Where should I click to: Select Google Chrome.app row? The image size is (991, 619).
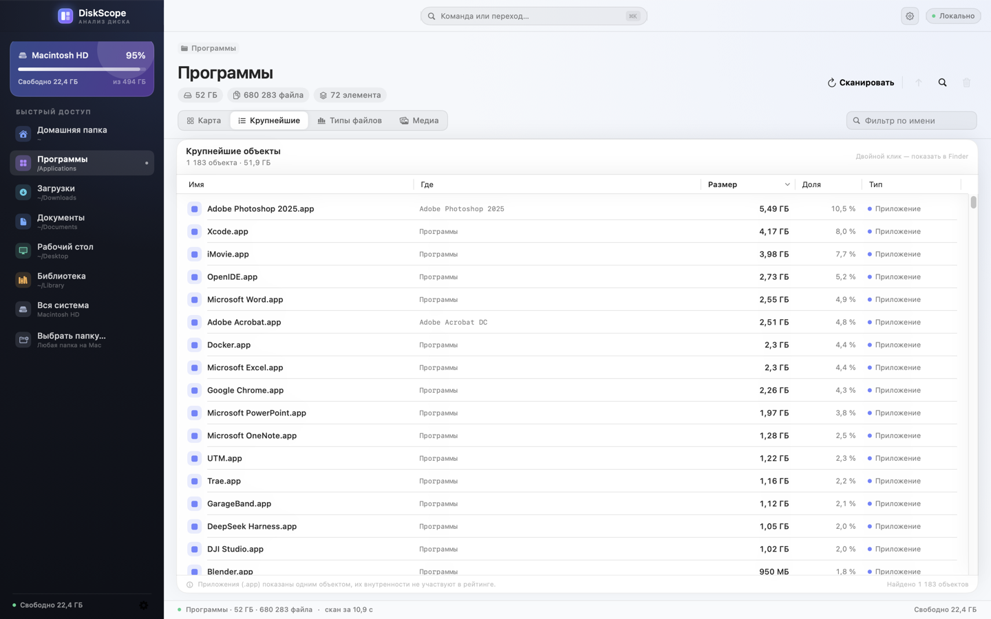tap(572, 390)
